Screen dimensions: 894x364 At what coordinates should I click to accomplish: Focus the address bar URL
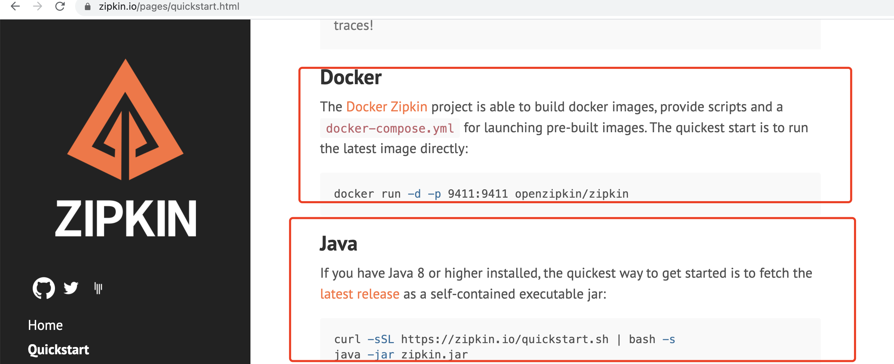[x=169, y=7]
